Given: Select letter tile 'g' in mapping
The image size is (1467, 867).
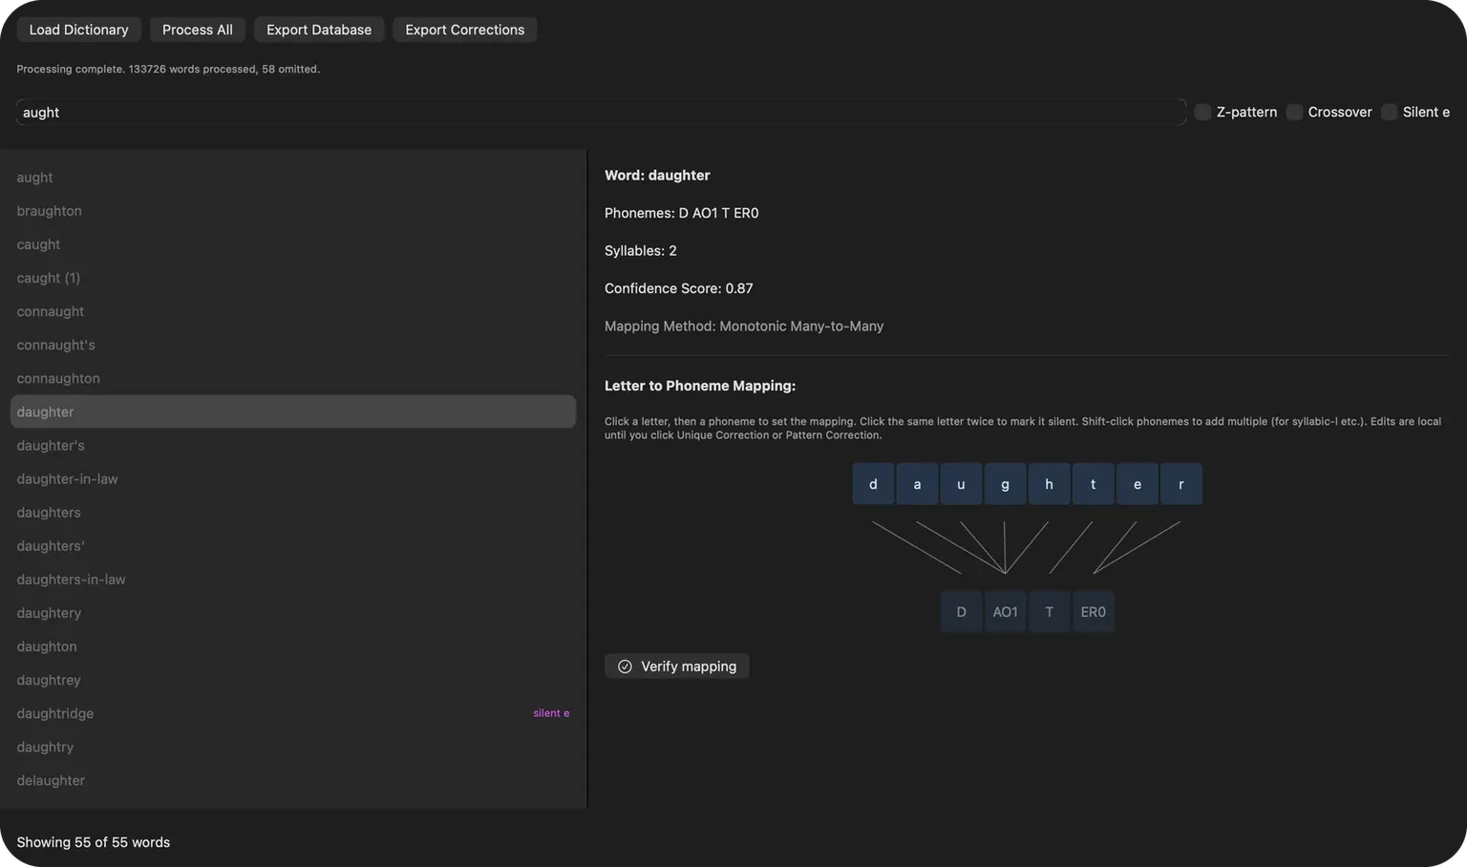Looking at the screenshot, I should [x=1005, y=484].
